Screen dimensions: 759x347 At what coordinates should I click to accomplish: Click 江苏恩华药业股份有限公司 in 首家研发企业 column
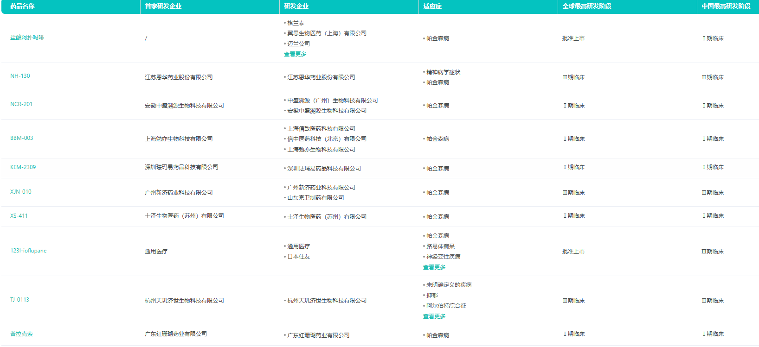click(x=179, y=77)
